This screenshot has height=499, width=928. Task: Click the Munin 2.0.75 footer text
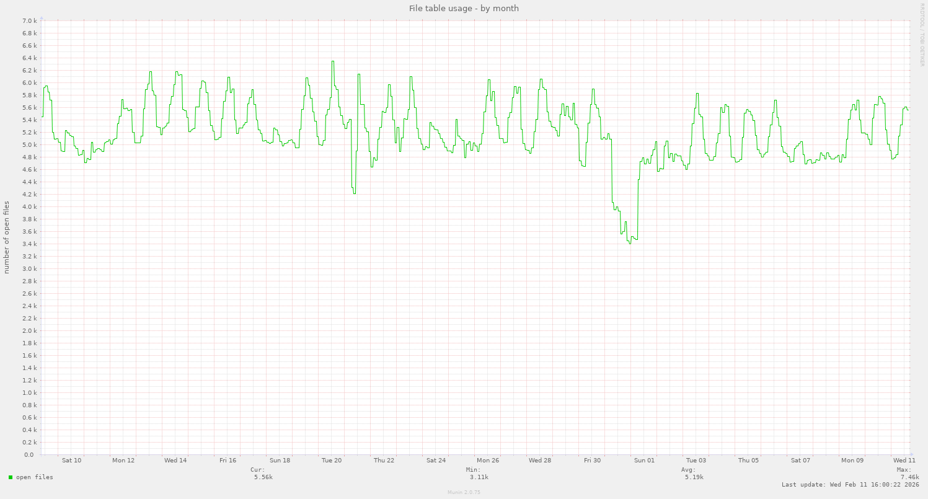click(462, 493)
